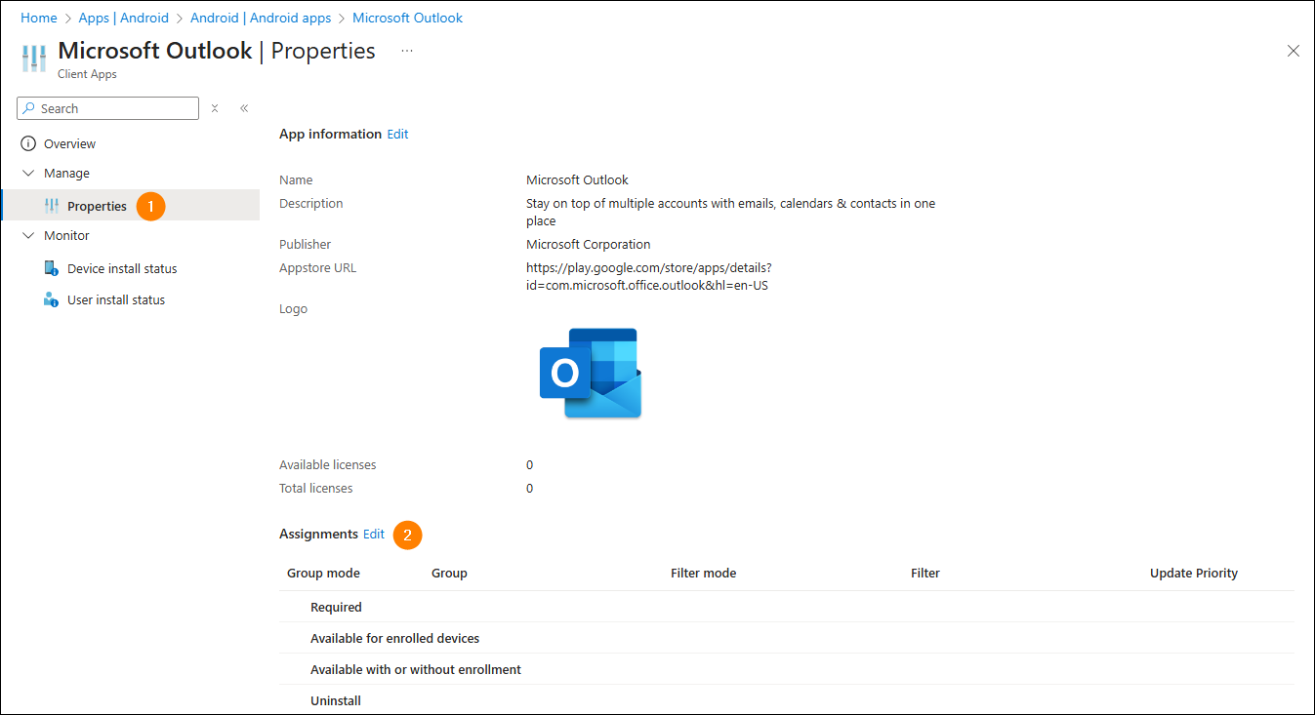Click the Filter column header
Image resolution: width=1315 pixels, height=715 pixels.
pyautogui.click(x=925, y=573)
